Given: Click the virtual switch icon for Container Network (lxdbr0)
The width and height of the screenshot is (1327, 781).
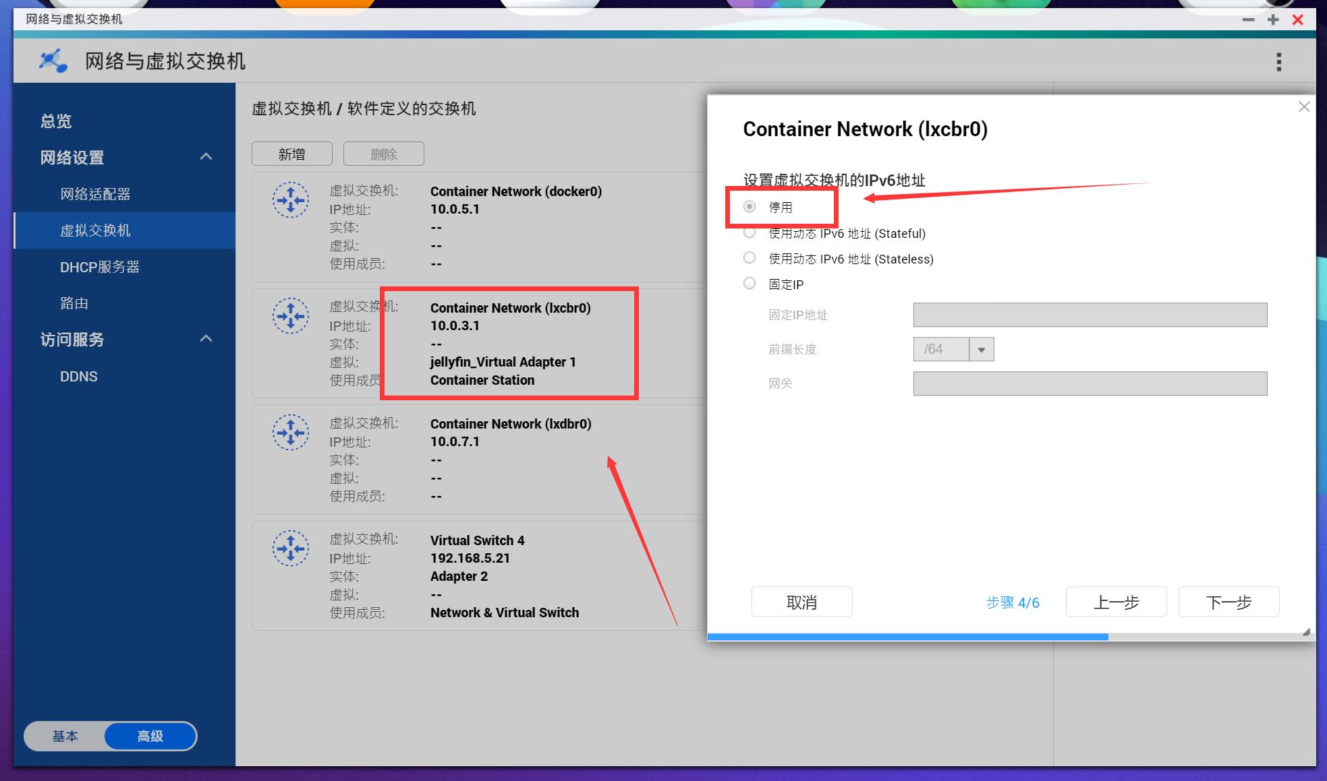Looking at the screenshot, I should click(x=290, y=432).
